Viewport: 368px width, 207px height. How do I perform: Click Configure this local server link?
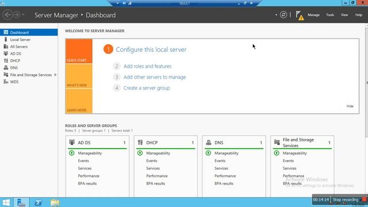(151, 49)
